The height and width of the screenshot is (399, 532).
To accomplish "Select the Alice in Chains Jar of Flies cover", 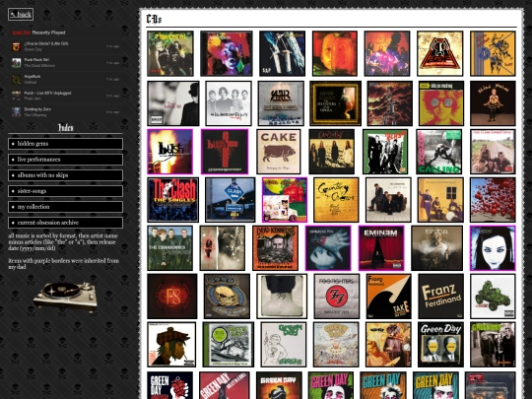I will pos(335,53).
